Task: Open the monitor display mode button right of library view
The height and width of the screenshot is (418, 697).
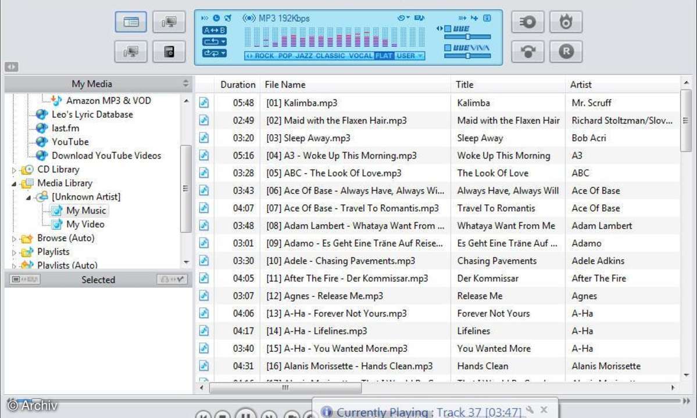Action: coord(169,21)
